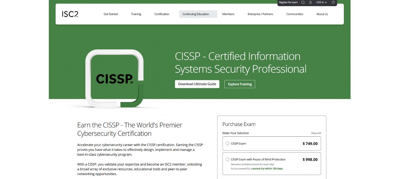
Task: Open the shopping cart icon
Action: (333, 2)
